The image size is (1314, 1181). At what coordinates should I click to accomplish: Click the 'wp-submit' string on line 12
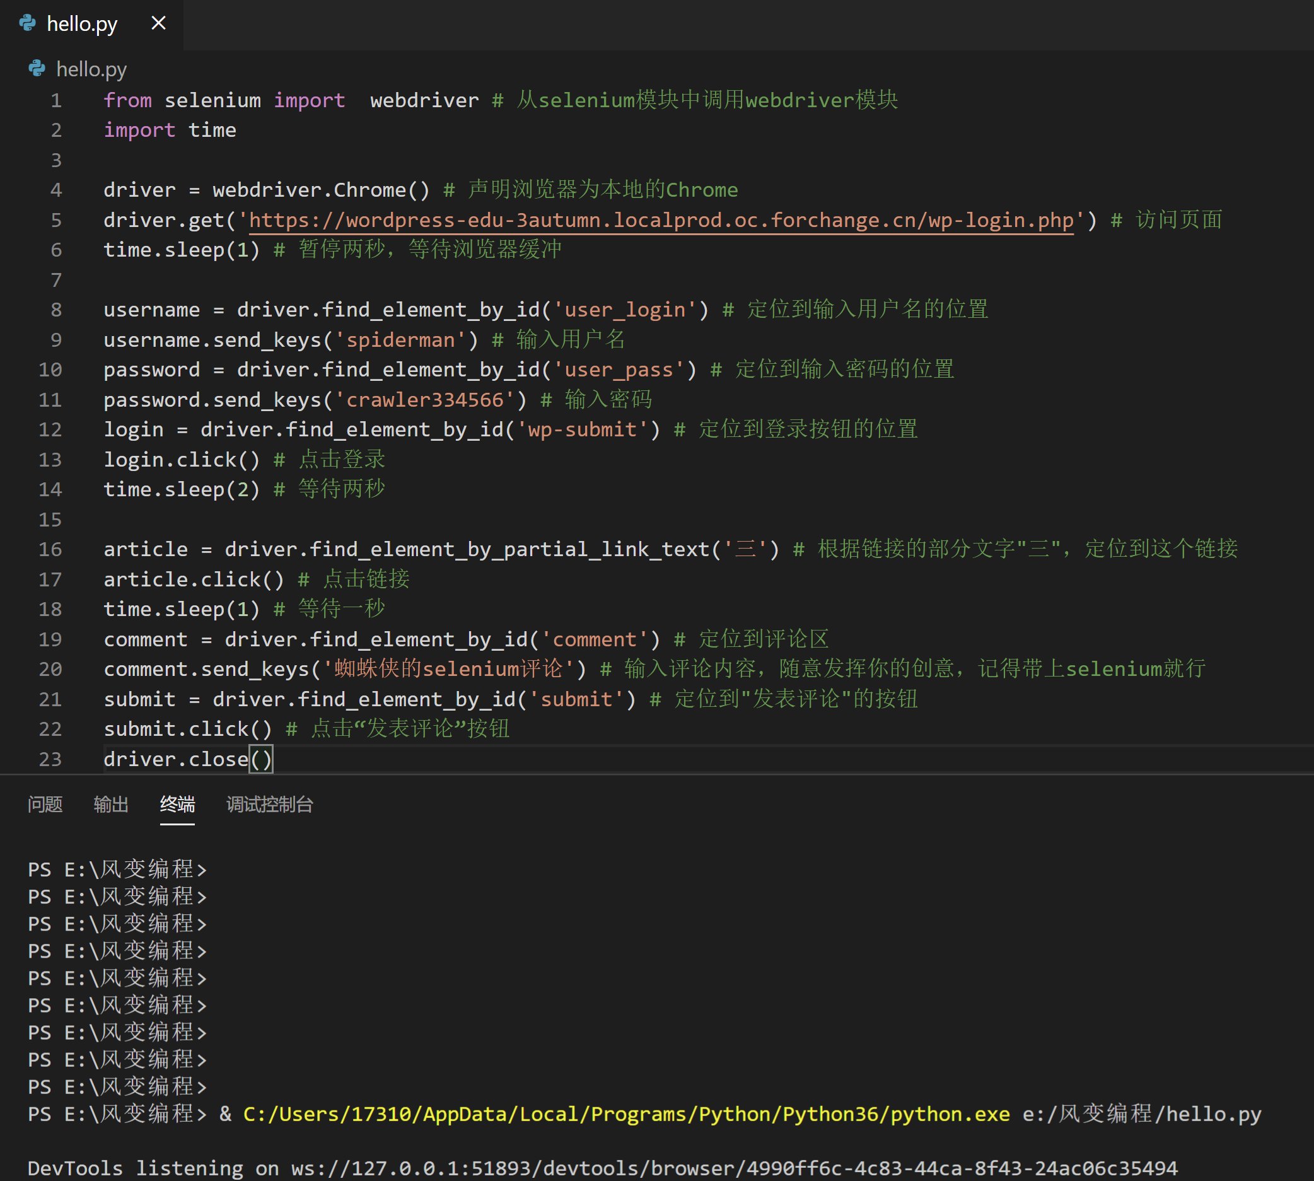click(x=582, y=429)
